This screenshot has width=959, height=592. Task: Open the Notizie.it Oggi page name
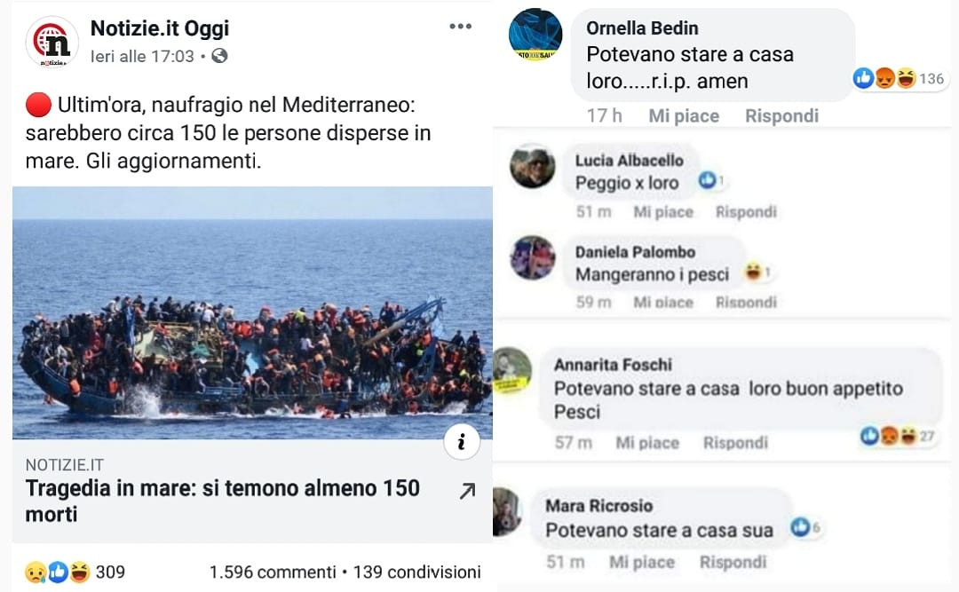point(160,28)
